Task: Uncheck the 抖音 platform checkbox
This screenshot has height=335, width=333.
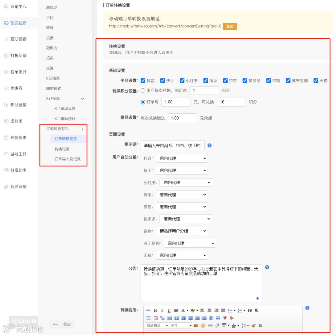Action: pos(143,81)
